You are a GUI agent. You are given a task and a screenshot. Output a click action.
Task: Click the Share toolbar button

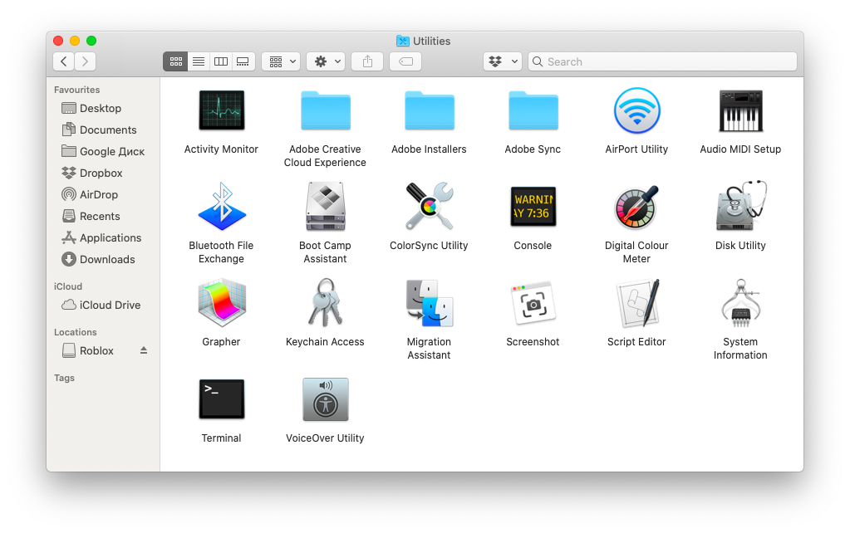(x=367, y=61)
